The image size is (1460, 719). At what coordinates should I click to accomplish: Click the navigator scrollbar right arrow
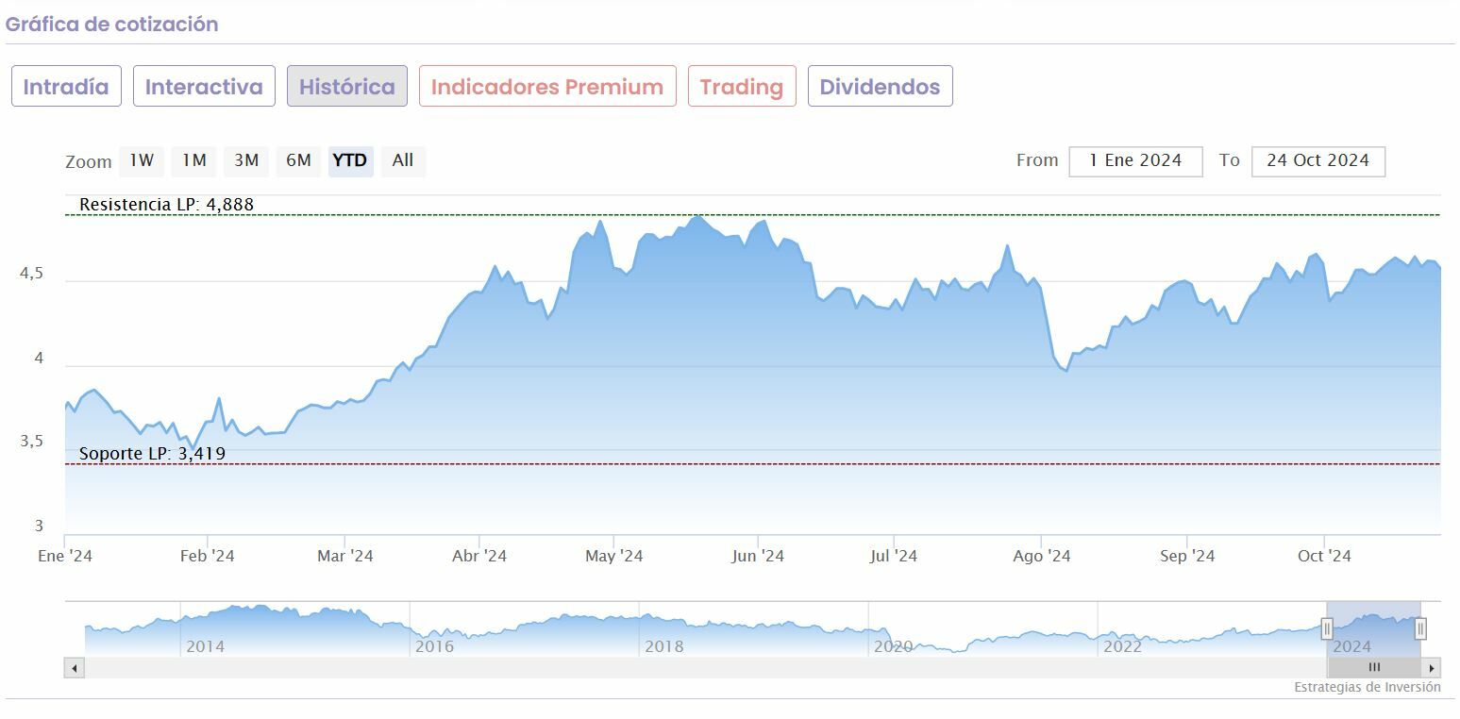1432,668
